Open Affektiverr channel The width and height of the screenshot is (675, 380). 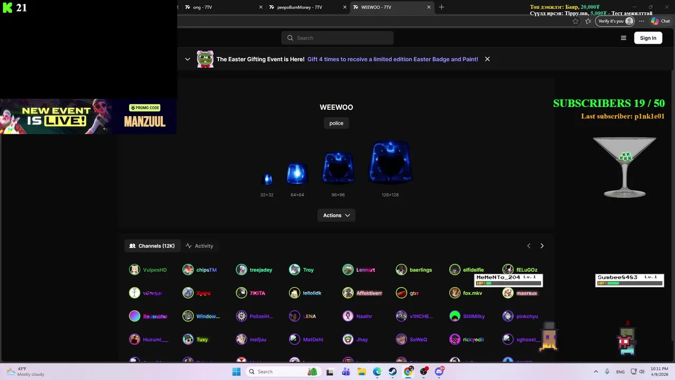(363, 293)
